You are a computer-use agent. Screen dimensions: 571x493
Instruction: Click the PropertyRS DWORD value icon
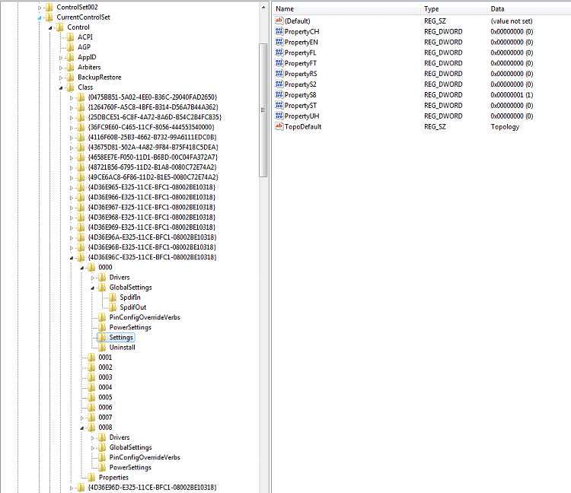(279, 74)
